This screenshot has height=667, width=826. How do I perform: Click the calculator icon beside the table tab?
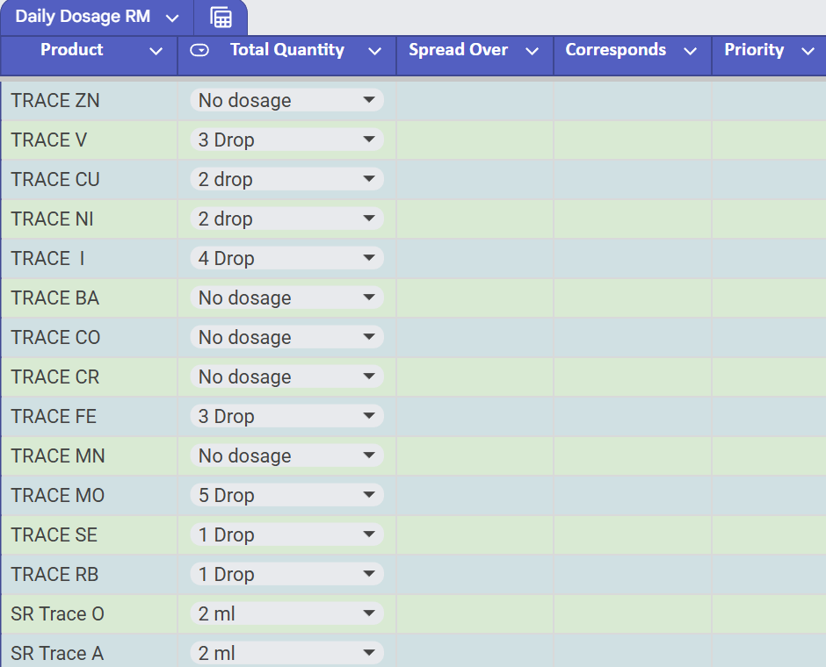click(x=221, y=18)
